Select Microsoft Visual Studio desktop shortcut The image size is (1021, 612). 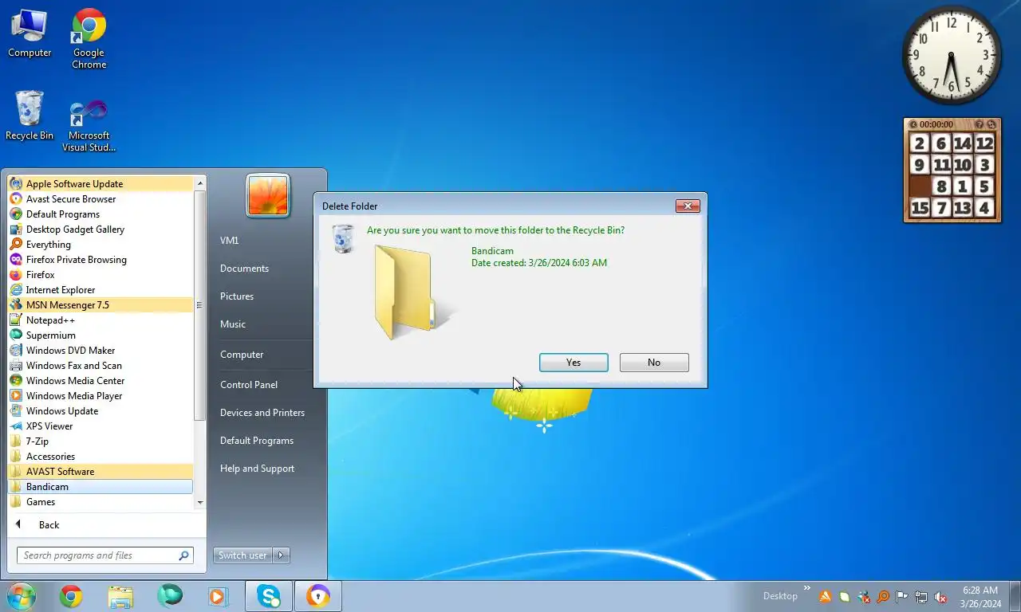(x=89, y=126)
